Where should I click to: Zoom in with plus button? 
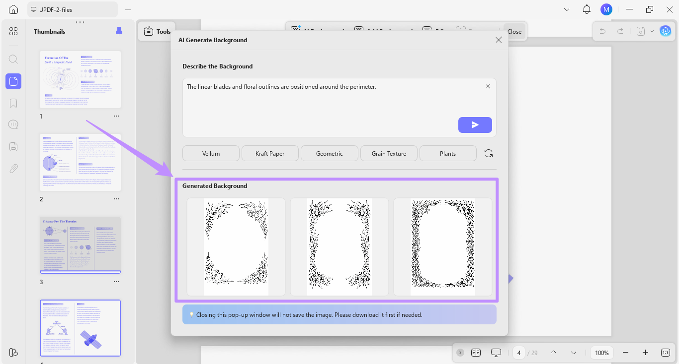pos(645,353)
